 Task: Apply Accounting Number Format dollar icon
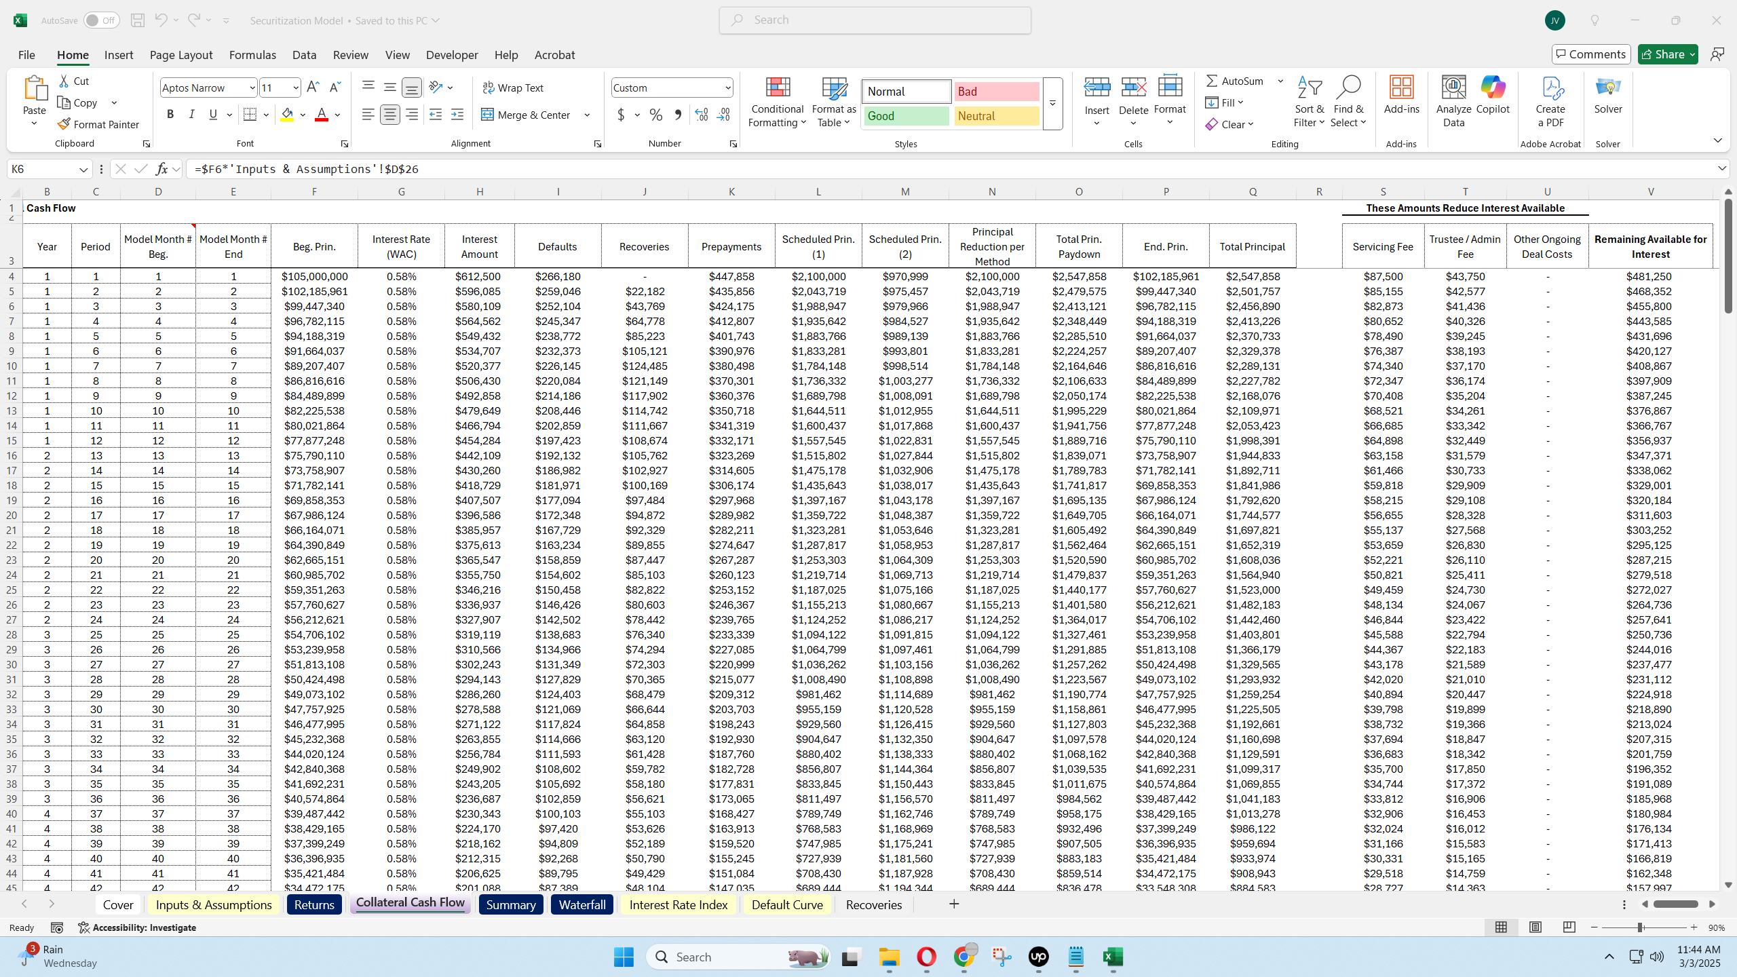(621, 115)
